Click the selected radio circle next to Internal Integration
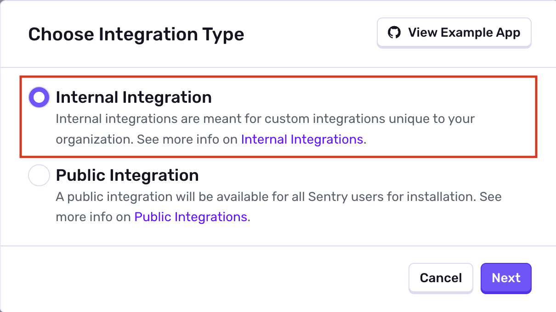This screenshot has height=312, width=556. [39, 97]
